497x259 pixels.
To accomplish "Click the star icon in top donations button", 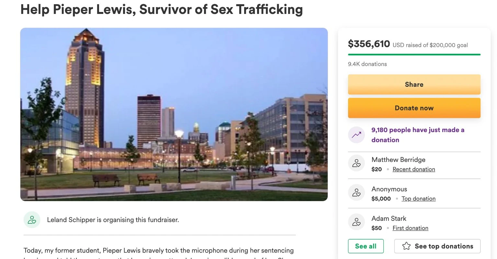I will click(406, 246).
